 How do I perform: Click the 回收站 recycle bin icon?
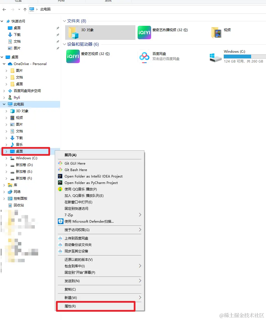click(10, 205)
